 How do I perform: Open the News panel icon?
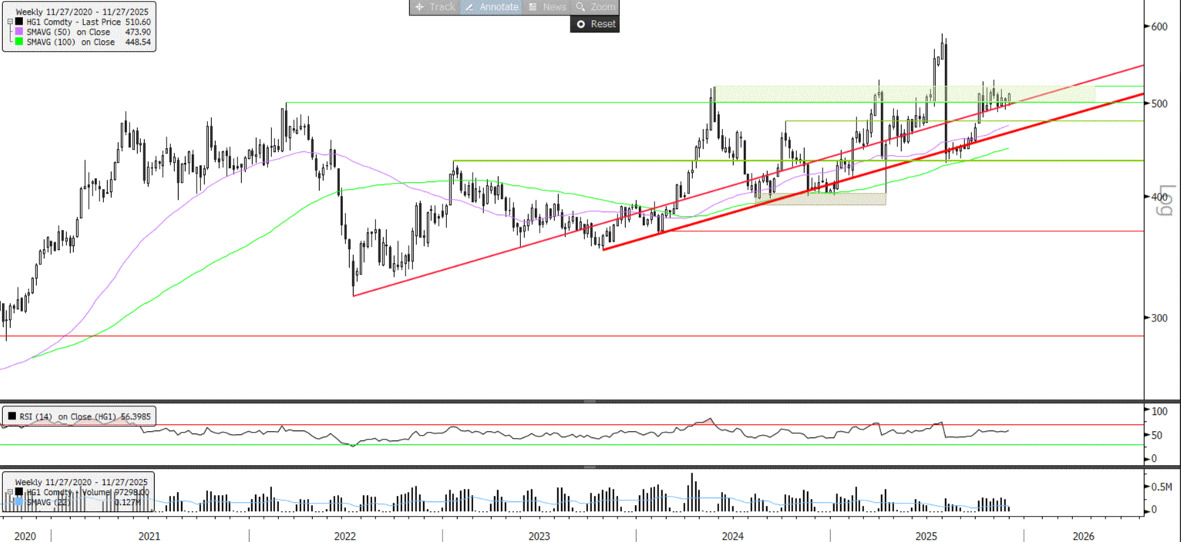(532, 7)
